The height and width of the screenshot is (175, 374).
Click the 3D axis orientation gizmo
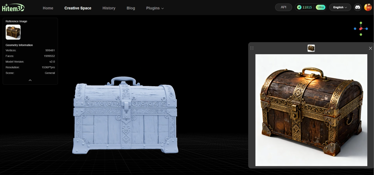(361, 28)
